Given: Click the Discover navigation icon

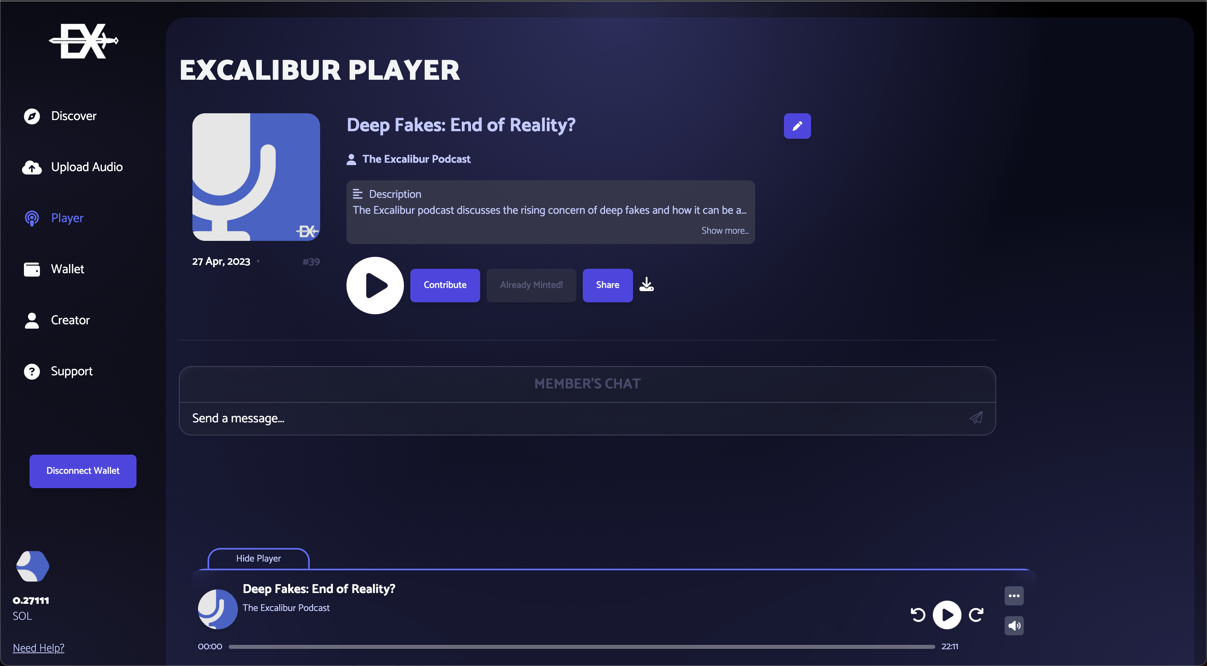Looking at the screenshot, I should point(32,116).
